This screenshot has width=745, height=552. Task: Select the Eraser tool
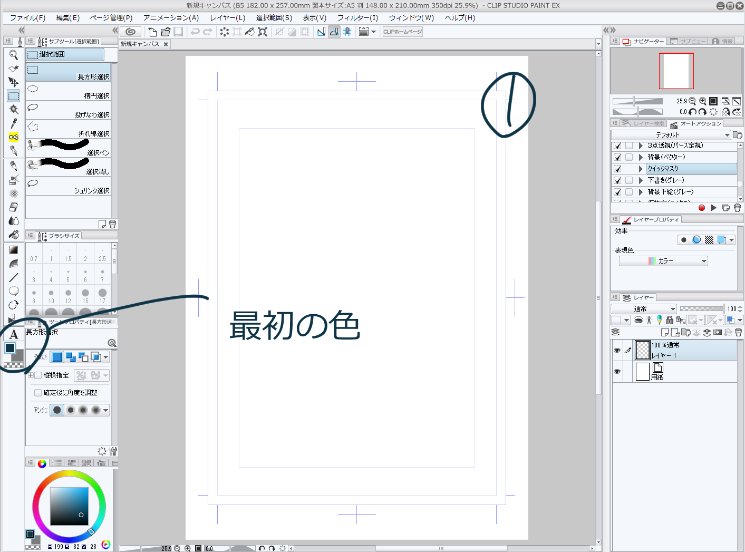click(14, 207)
